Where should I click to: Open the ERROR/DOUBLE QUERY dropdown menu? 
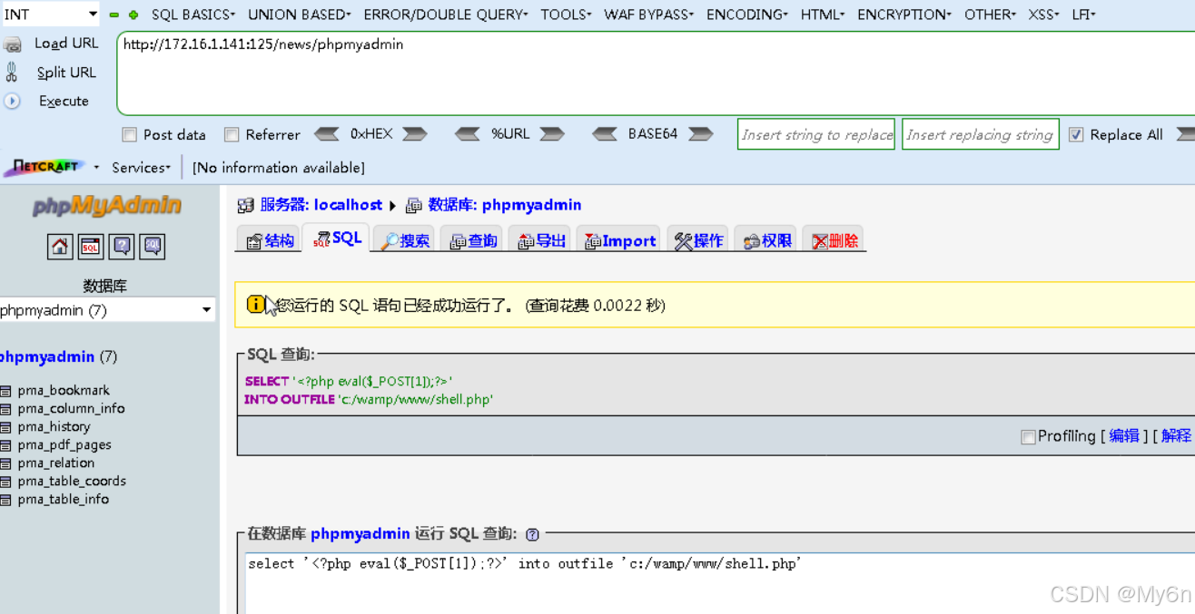[446, 15]
